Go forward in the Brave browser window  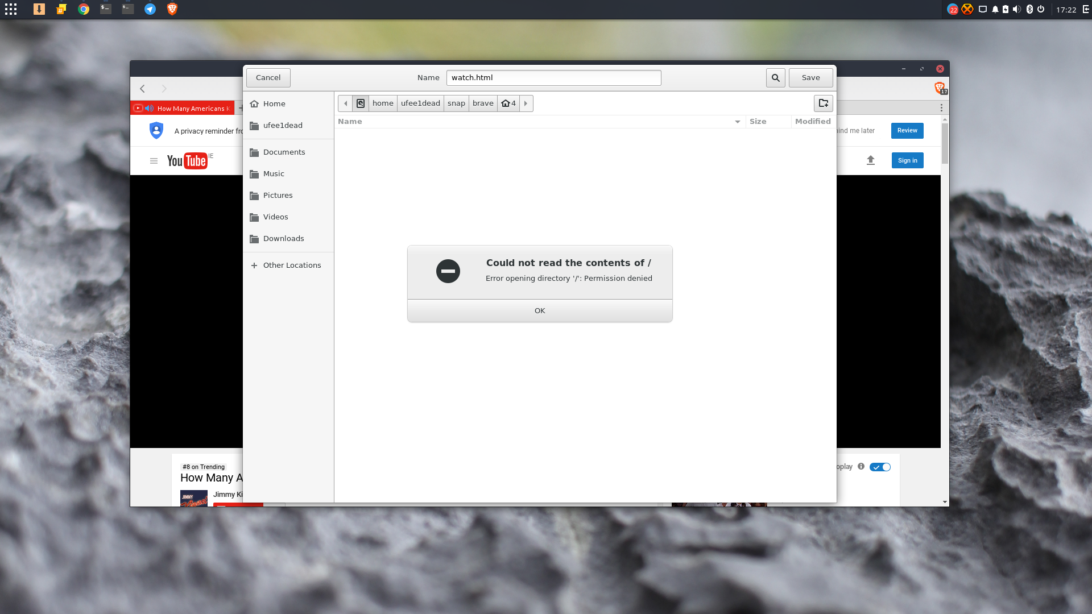point(164,89)
